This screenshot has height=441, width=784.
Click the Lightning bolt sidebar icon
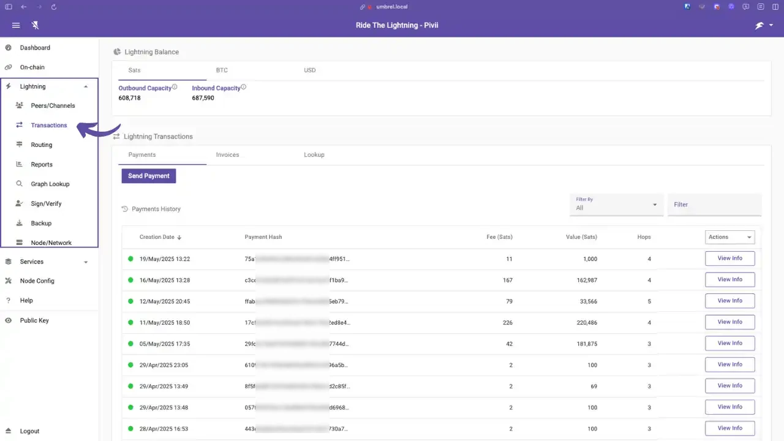tap(8, 86)
